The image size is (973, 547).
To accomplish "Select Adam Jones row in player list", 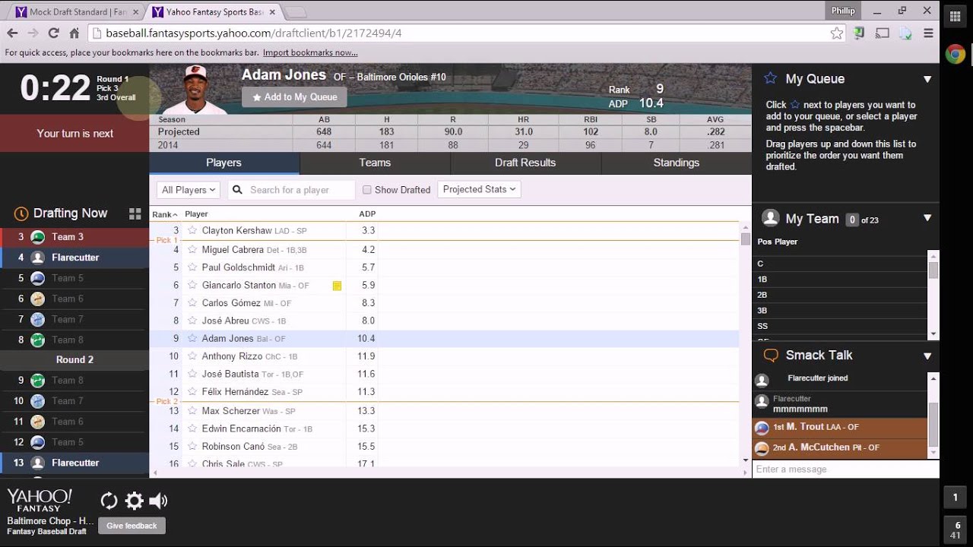I will tap(444, 339).
